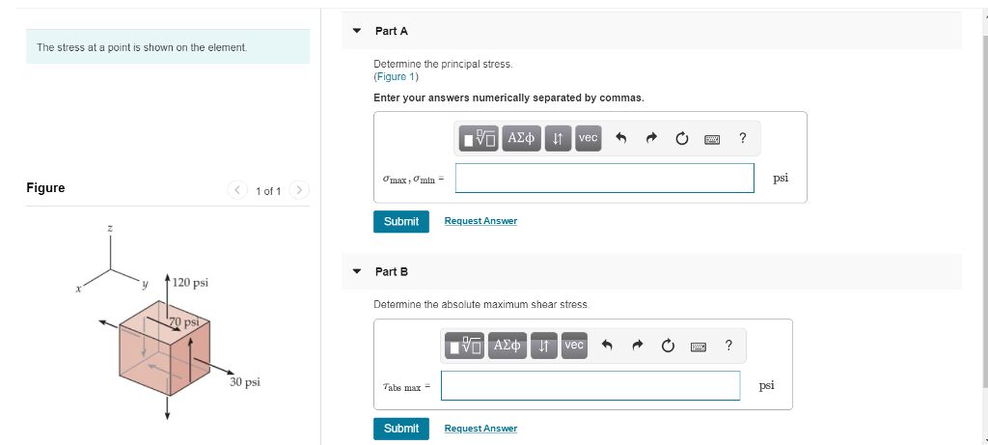Select vec button in Part A toolbar
Screen dimensions: 988x445
click(588, 138)
